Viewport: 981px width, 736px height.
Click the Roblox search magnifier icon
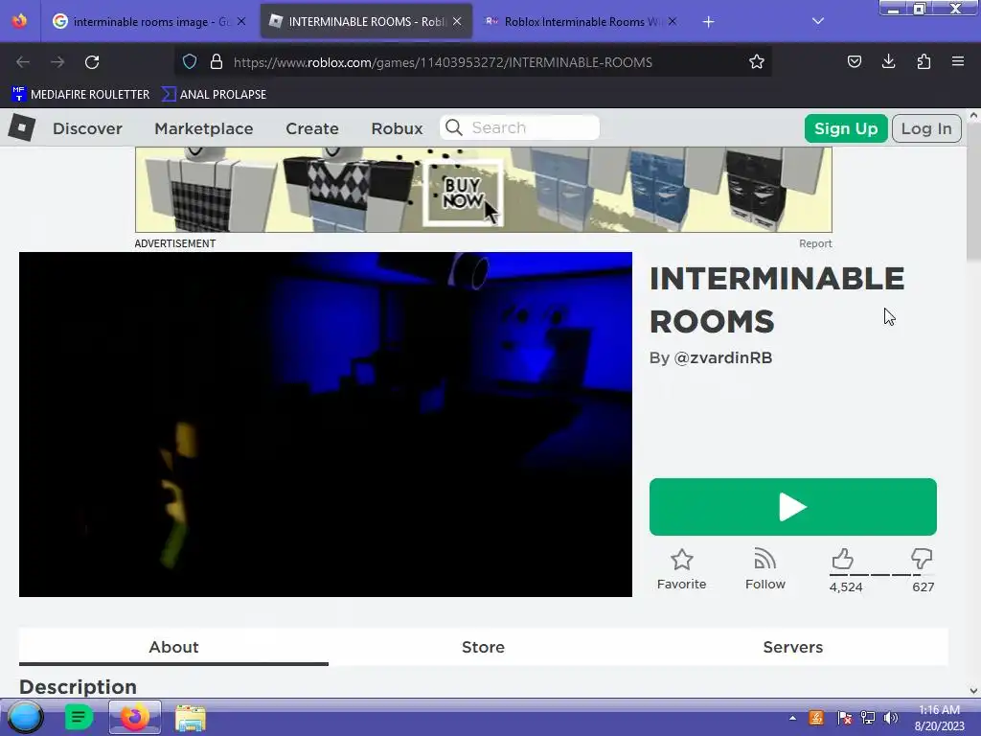pos(454,127)
